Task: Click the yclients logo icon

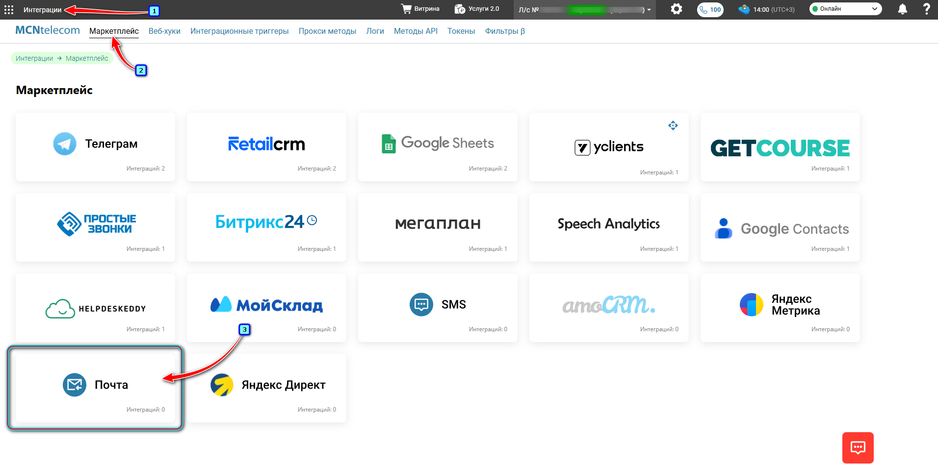Action: (x=582, y=147)
